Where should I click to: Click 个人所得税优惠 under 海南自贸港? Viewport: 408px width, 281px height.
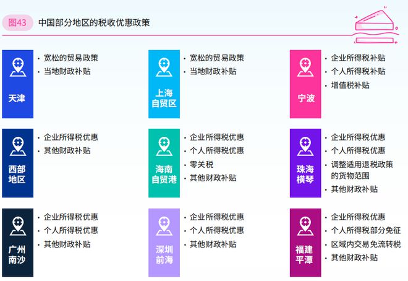[217, 150]
